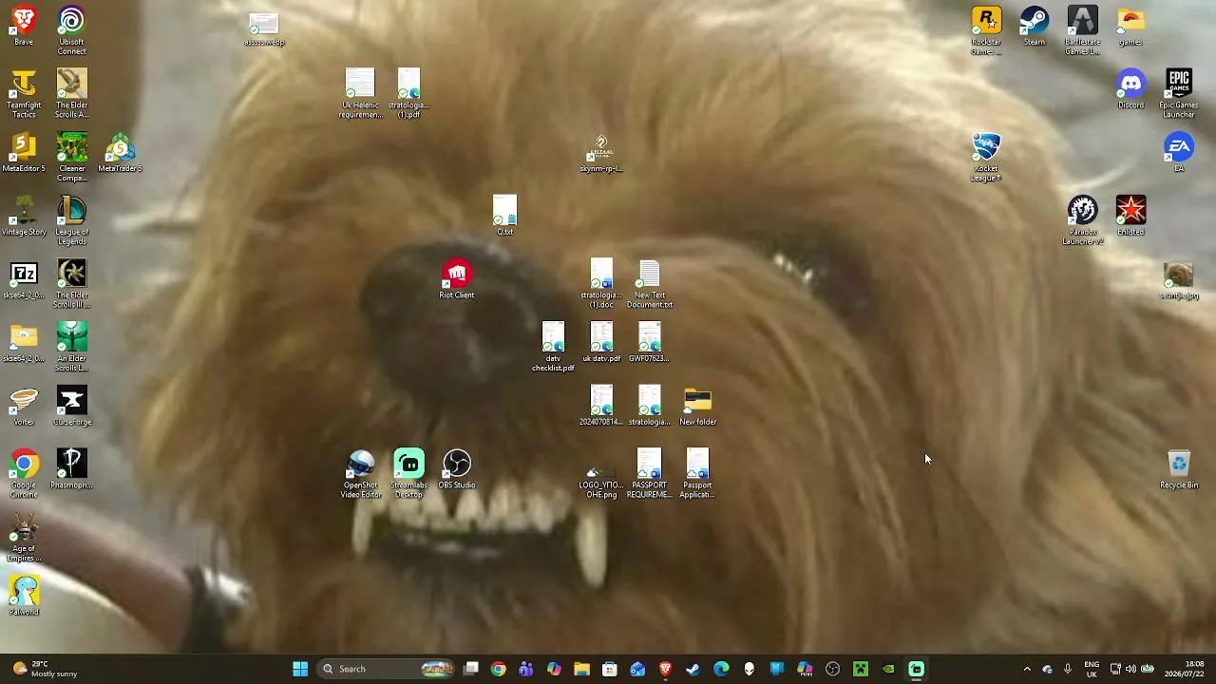This screenshot has width=1216, height=684.
Task: Open the Minecraft taskbar icon
Action: [861, 669]
